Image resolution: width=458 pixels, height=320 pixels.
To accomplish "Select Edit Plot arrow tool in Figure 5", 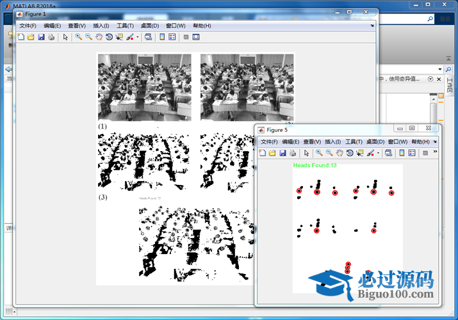I will [306, 153].
